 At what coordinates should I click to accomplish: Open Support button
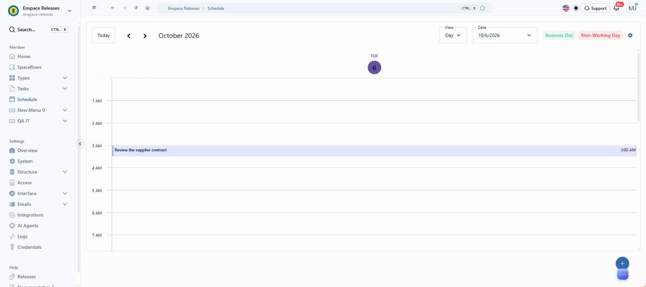click(595, 8)
